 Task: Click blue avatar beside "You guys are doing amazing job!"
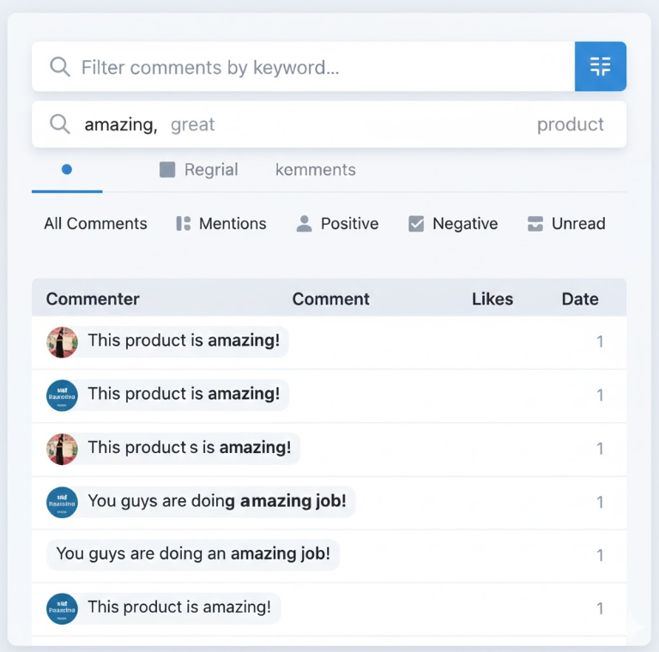pos(62,502)
